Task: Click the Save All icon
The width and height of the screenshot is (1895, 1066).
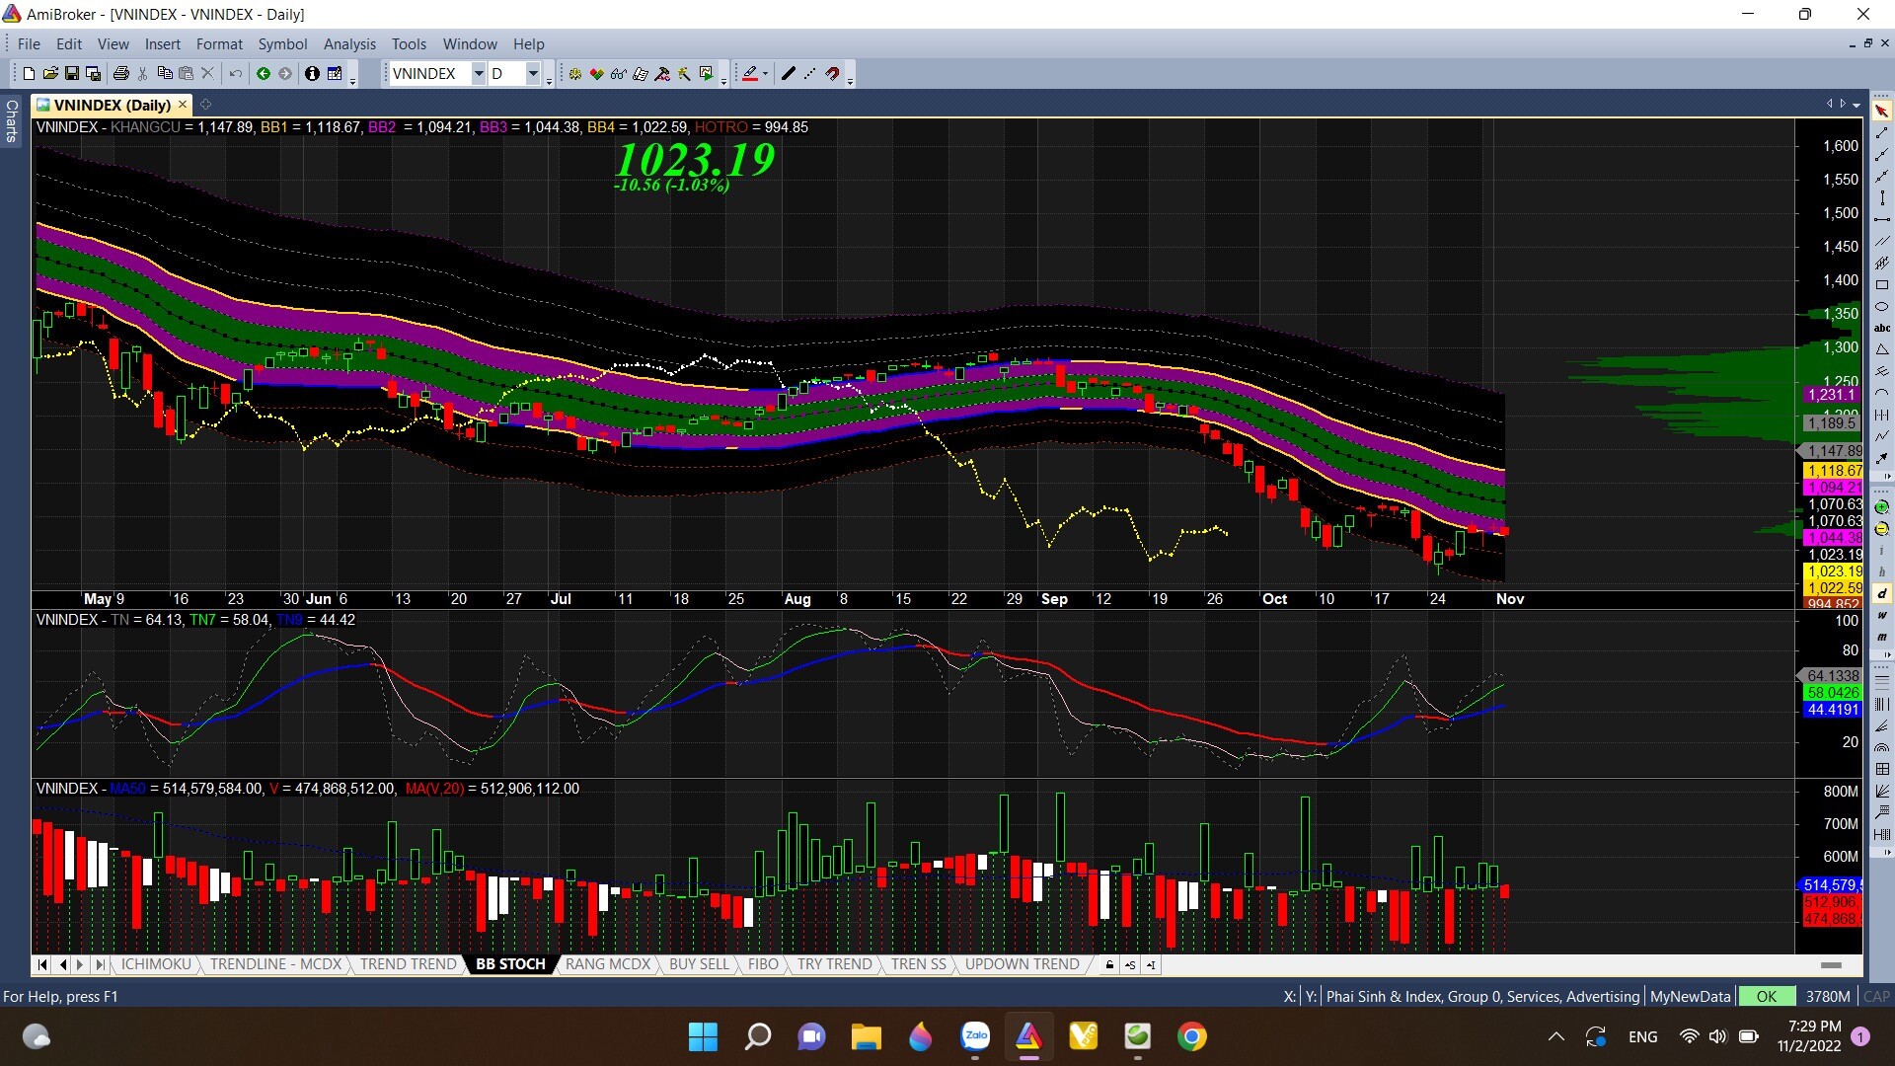Action: coord(94,73)
